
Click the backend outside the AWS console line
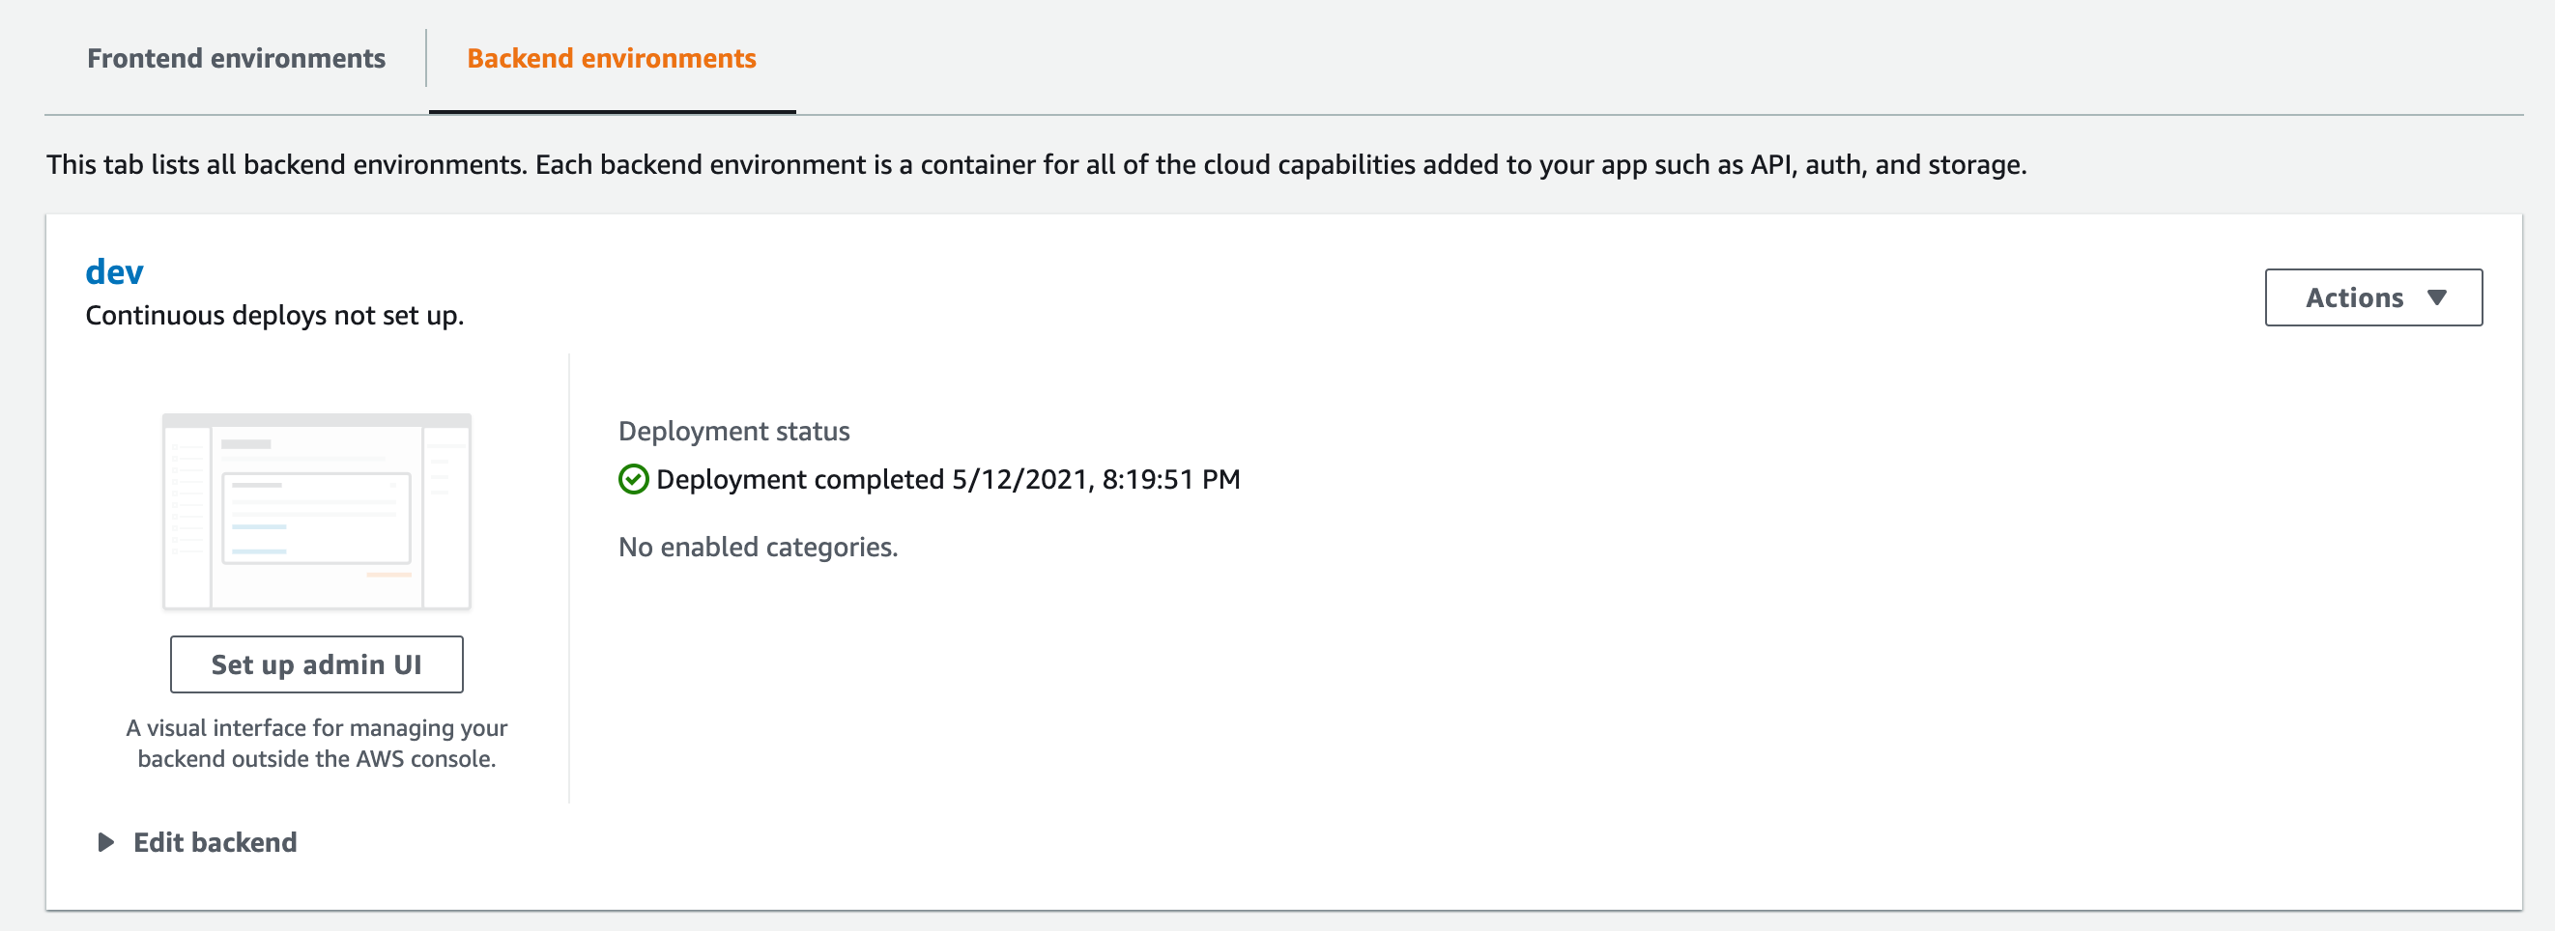[316, 759]
